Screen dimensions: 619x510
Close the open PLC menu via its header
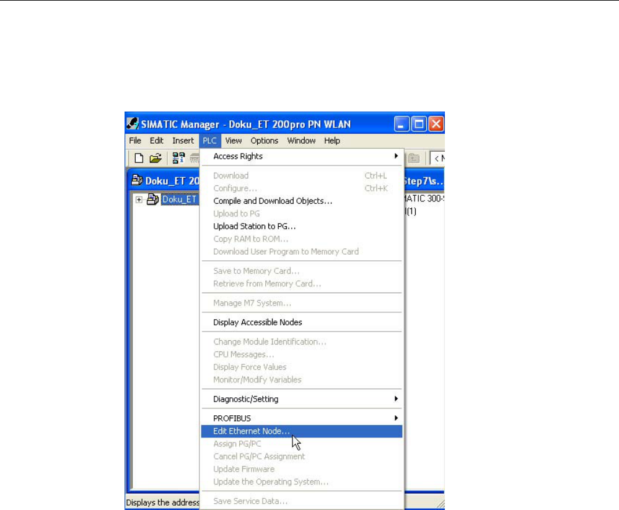209,141
